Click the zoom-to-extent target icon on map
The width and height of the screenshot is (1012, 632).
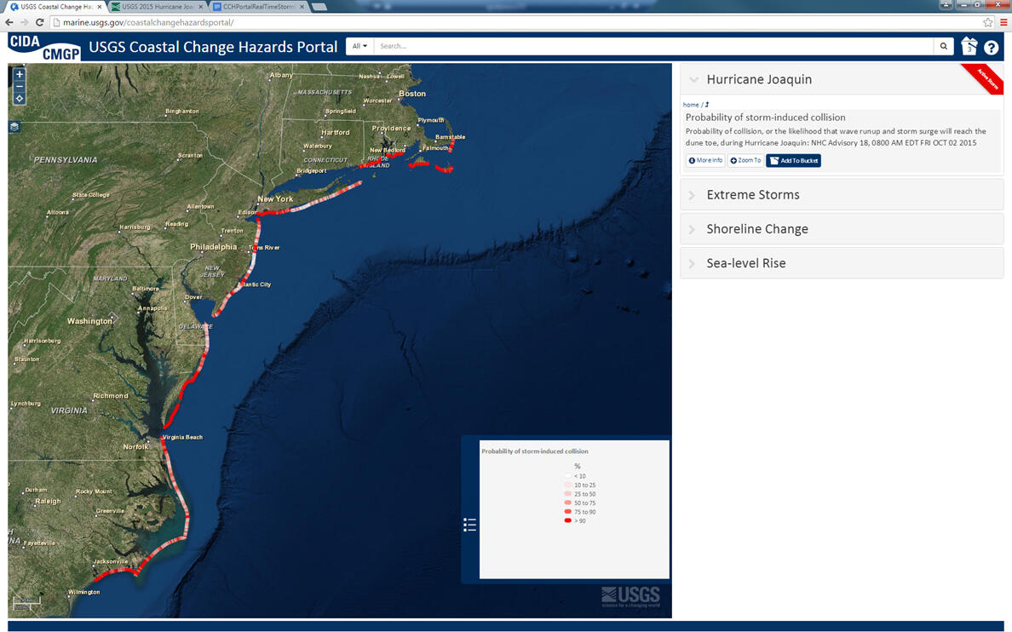click(x=20, y=99)
